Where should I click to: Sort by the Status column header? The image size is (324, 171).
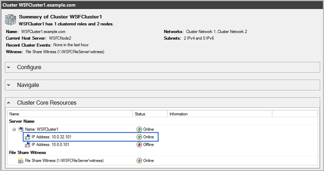(150, 114)
